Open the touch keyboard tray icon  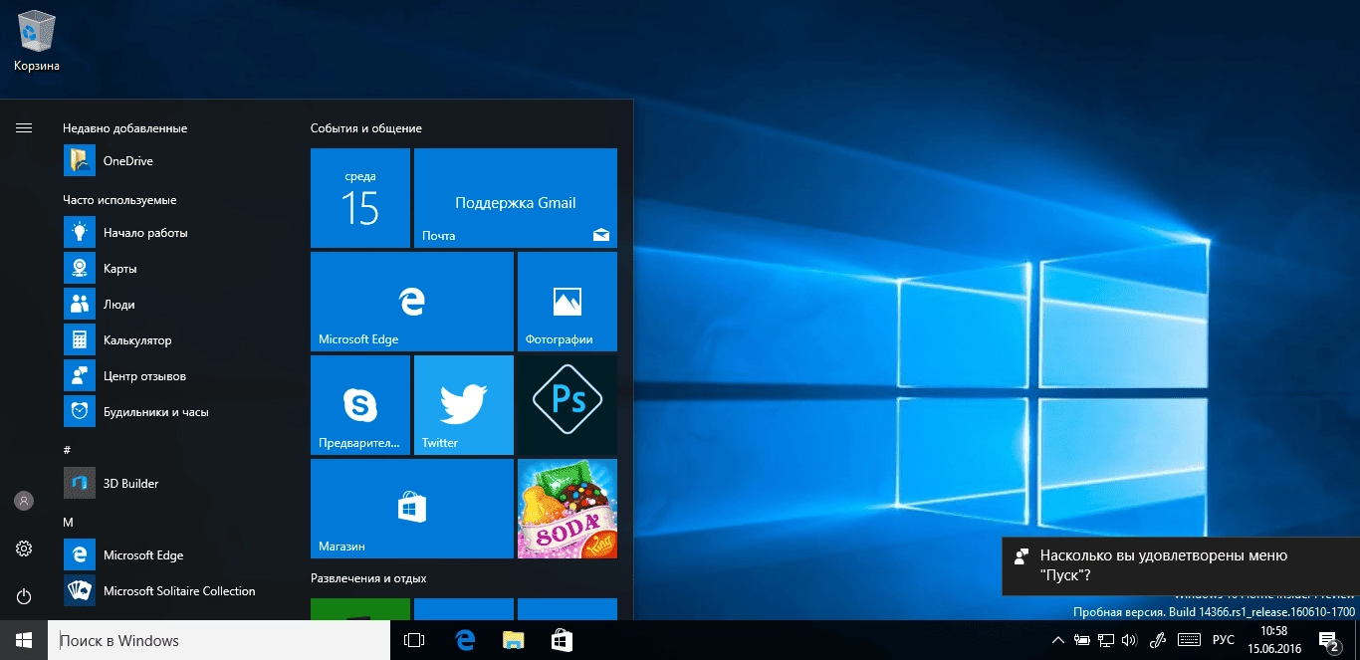[1189, 640]
